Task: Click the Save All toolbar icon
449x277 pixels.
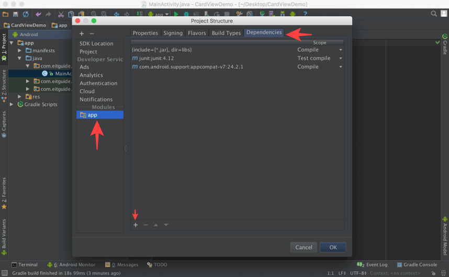Action: [16, 14]
